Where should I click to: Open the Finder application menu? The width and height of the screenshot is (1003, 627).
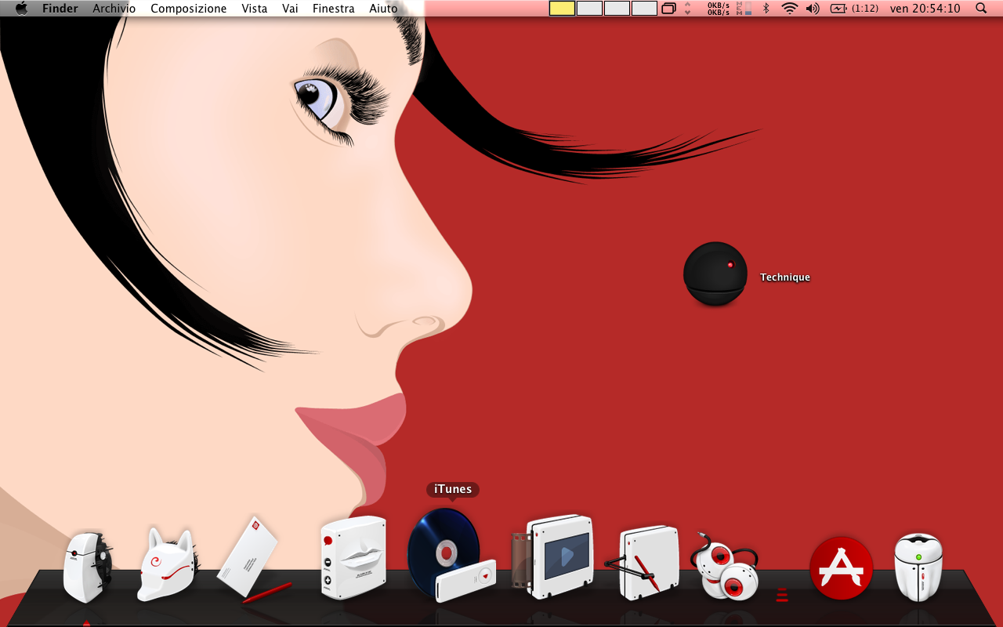(60, 9)
